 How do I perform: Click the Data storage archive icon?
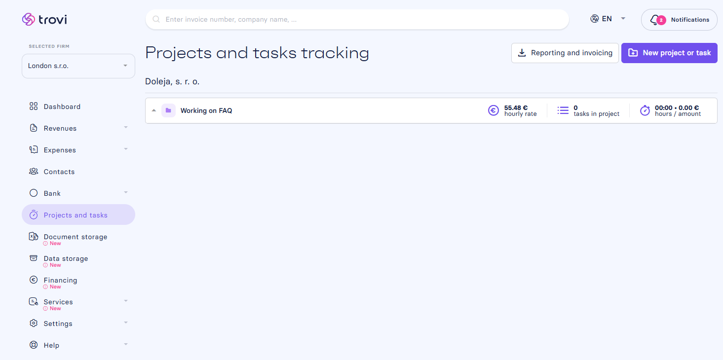[x=34, y=258]
